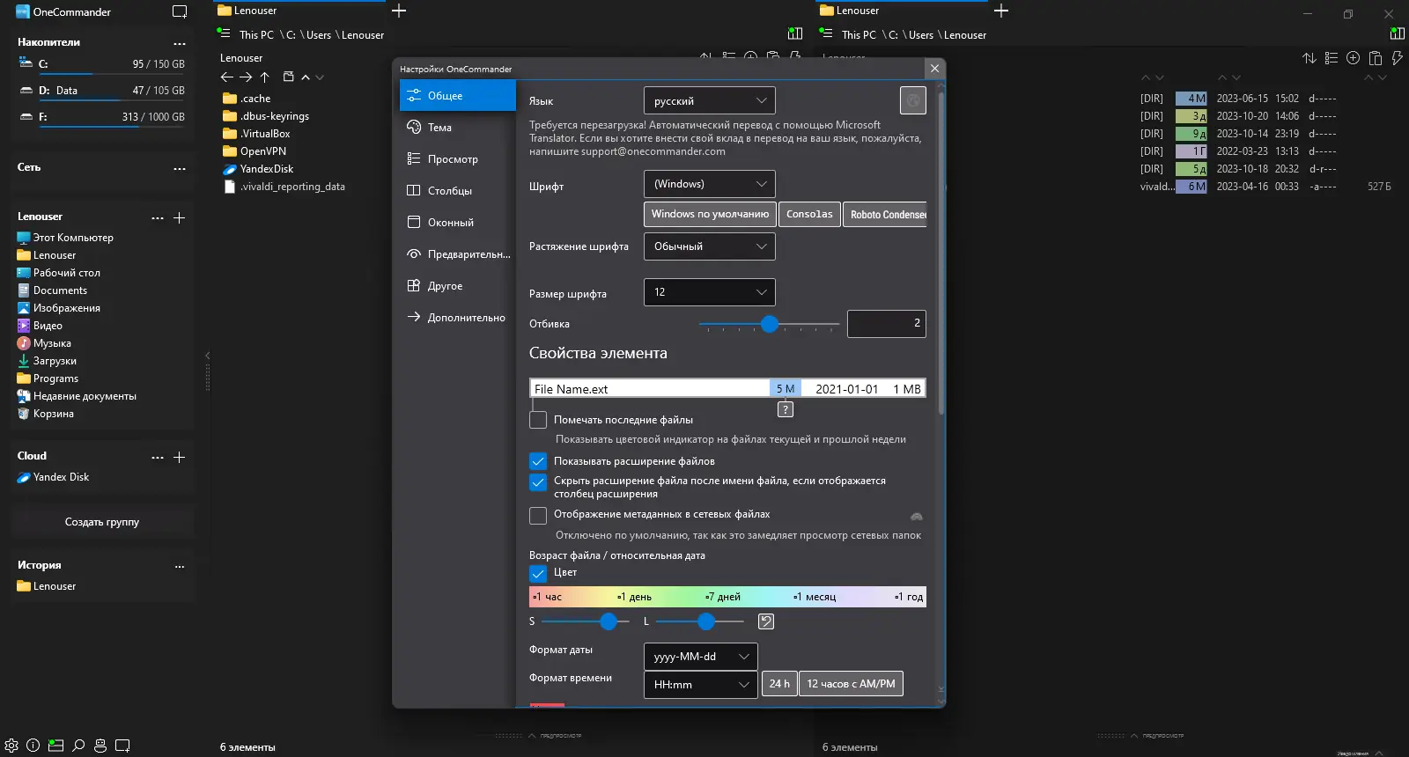Click 'Windows по умолчанию' font button
Viewport: 1409px width, 757px height.
point(710,214)
